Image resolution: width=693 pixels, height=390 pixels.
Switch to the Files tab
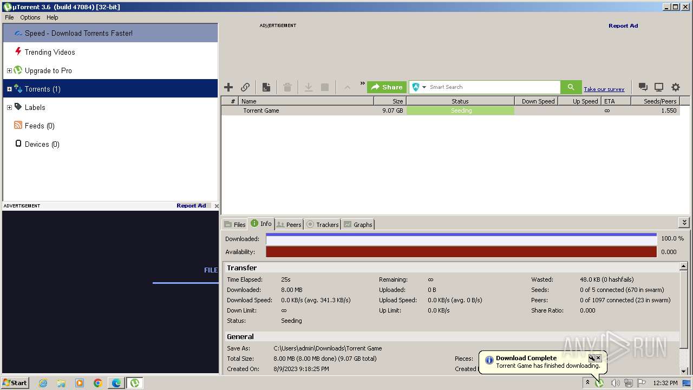coord(235,224)
